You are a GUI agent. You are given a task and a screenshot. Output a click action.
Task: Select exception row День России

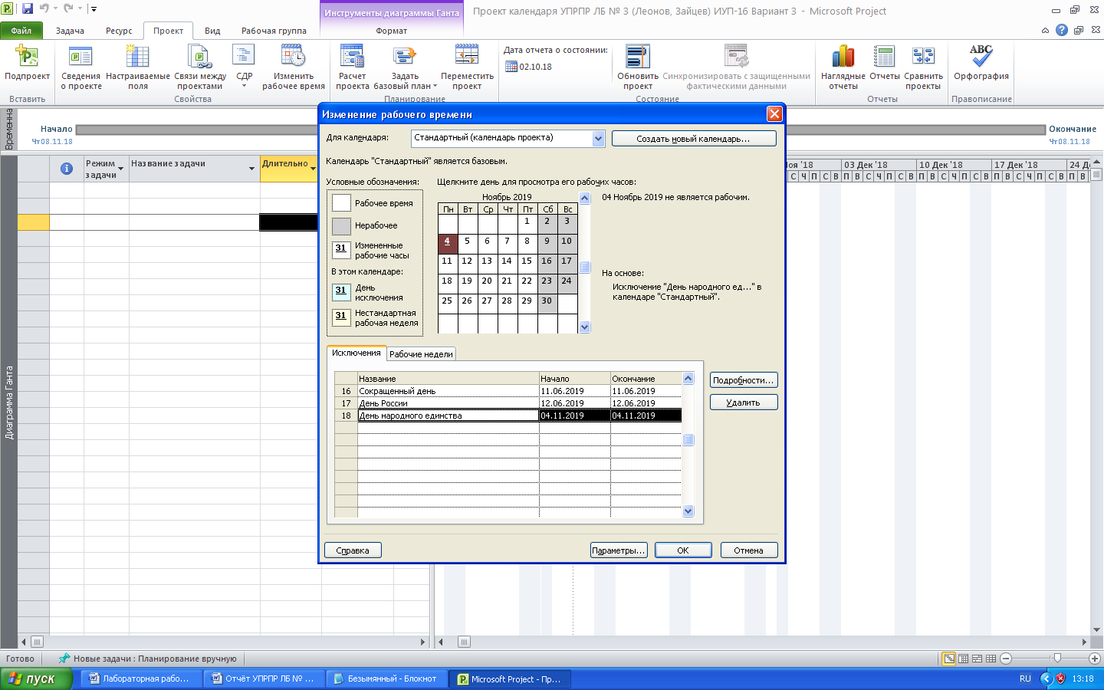click(508, 403)
